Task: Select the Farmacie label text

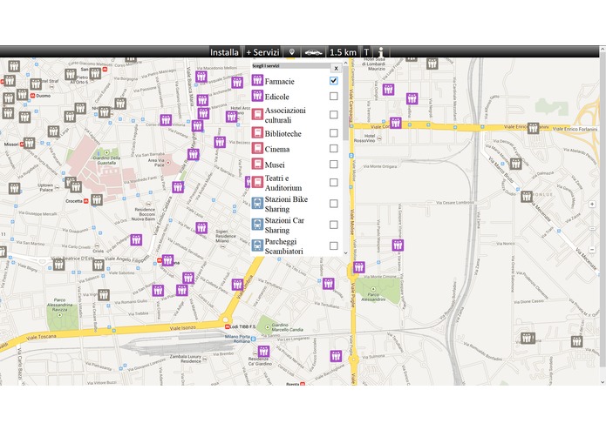Action: pos(279,81)
